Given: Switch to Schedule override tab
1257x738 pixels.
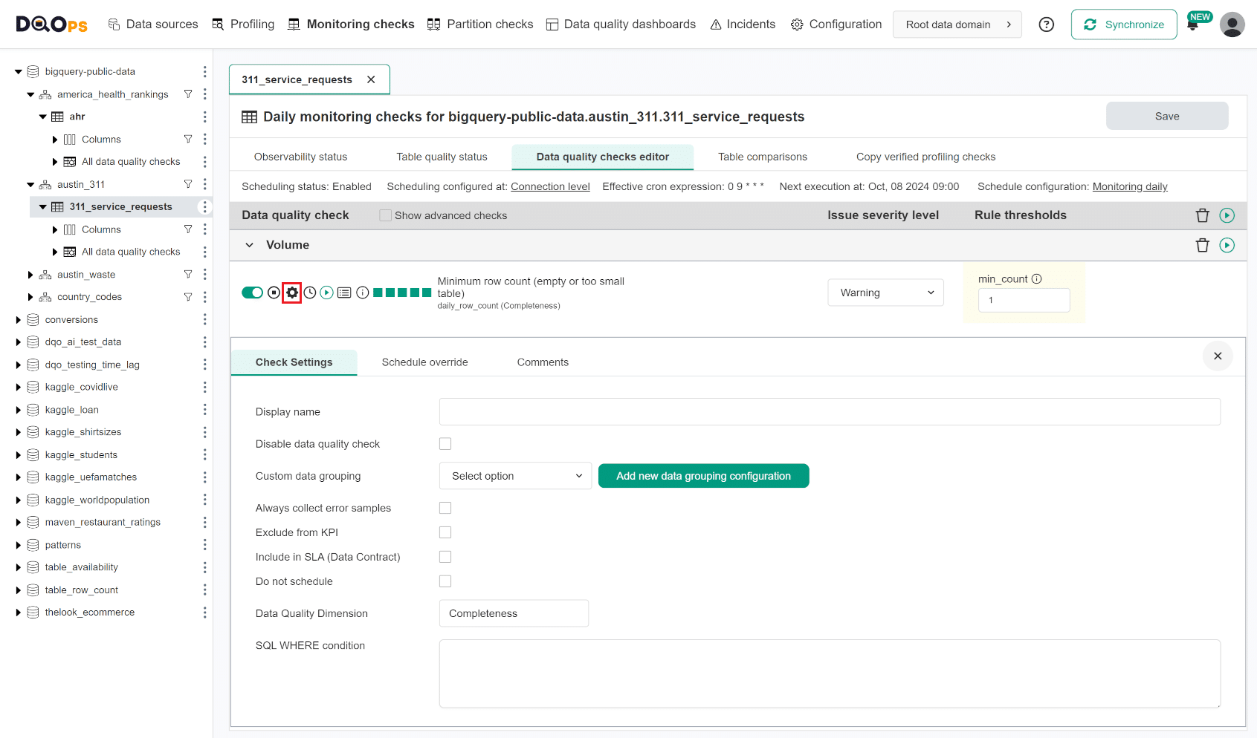Looking at the screenshot, I should pos(425,362).
